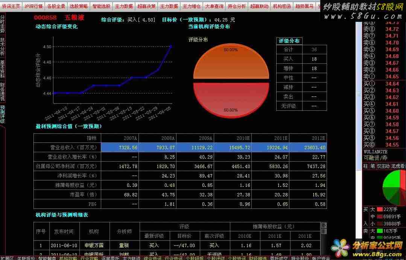The height and width of the screenshot is (260, 406).
Task: Click the 净利润增长率 row label
Action: [x=77, y=176]
